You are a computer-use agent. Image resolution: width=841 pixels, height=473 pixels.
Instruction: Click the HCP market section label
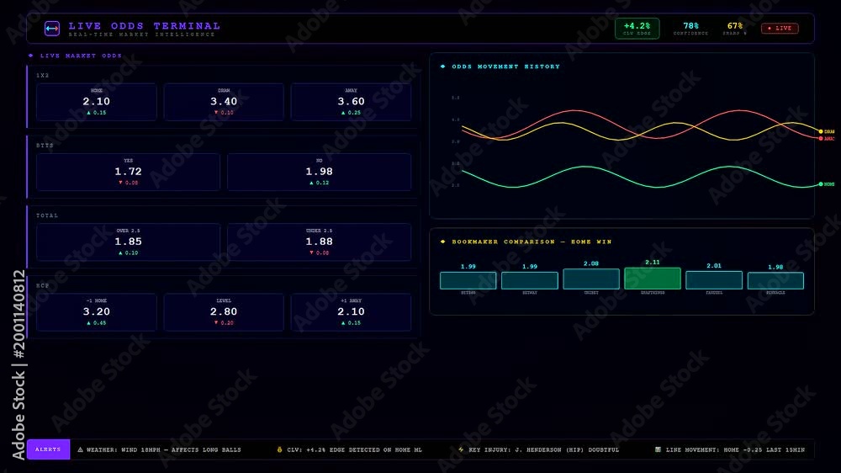pyautogui.click(x=43, y=285)
